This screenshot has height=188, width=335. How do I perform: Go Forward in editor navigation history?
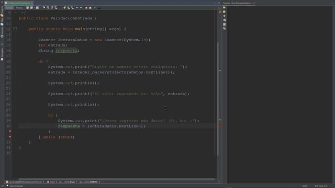pyautogui.click(x=37, y=8)
